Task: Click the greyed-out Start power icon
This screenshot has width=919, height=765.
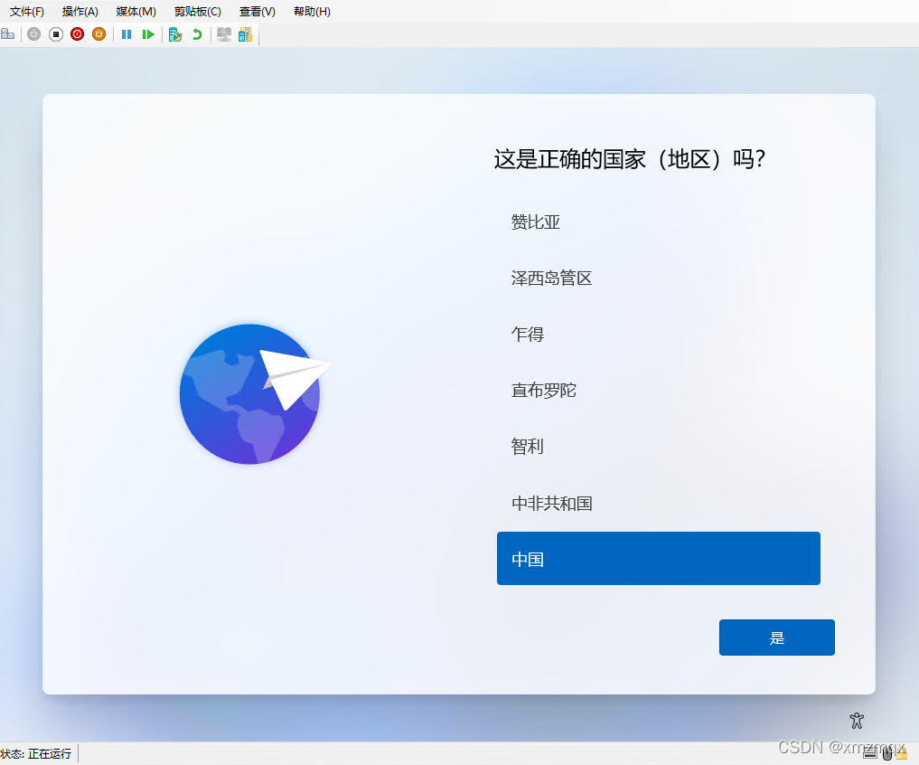Action: pyautogui.click(x=34, y=34)
